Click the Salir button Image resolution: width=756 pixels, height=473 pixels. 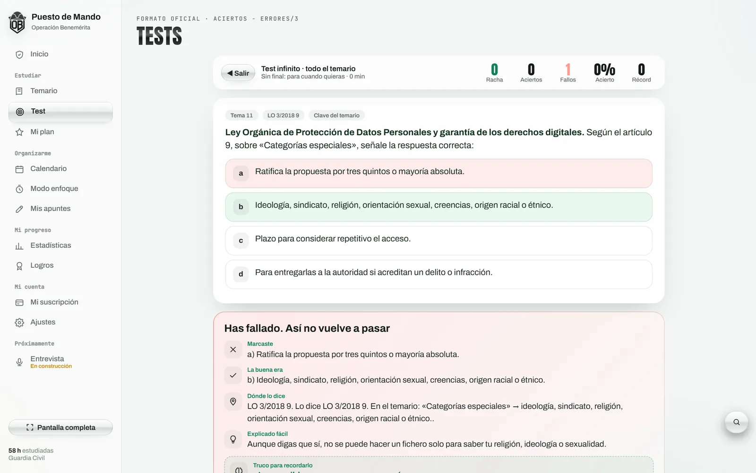click(x=238, y=73)
